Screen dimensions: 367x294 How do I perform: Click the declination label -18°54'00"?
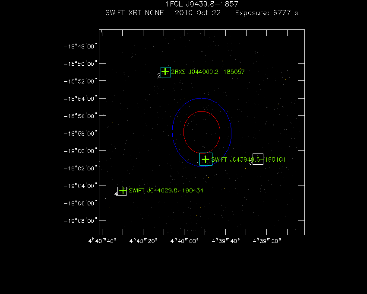(80, 99)
